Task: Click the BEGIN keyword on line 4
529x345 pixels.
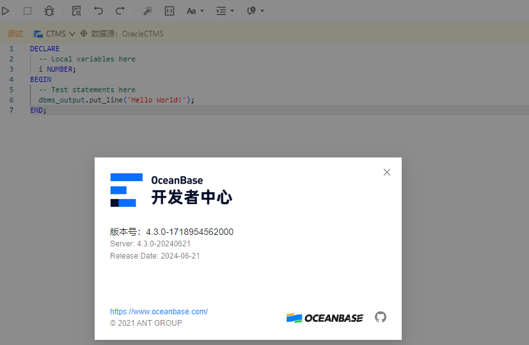Action: (x=41, y=79)
